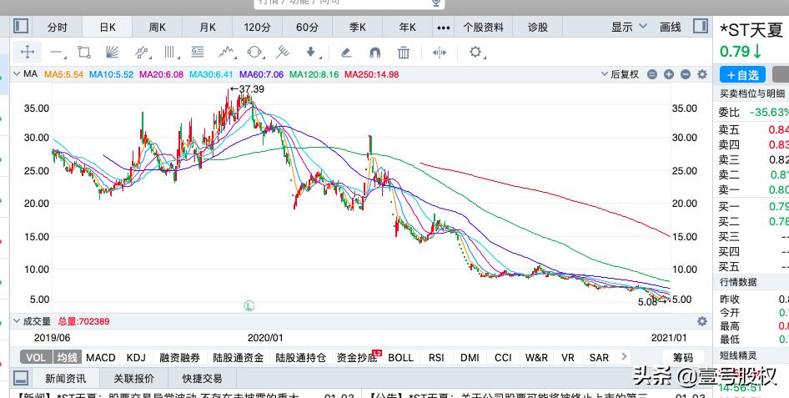Switch to 月K chart tab
Image resolution: width=789 pixels, height=398 pixels.
pos(208,28)
